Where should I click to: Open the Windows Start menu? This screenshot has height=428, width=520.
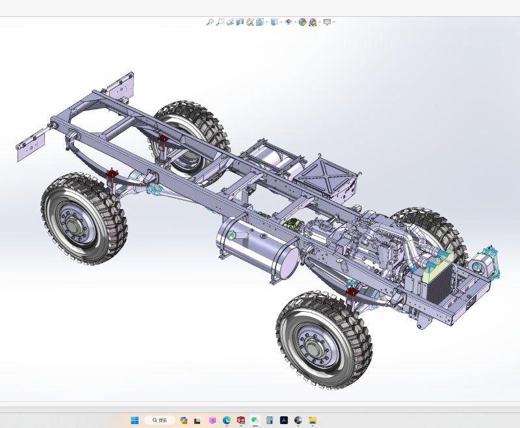click(x=135, y=420)
